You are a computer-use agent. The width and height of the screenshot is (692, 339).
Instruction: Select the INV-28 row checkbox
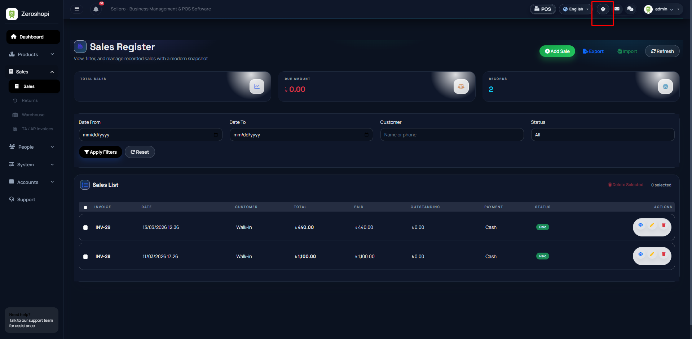point(85,257)
